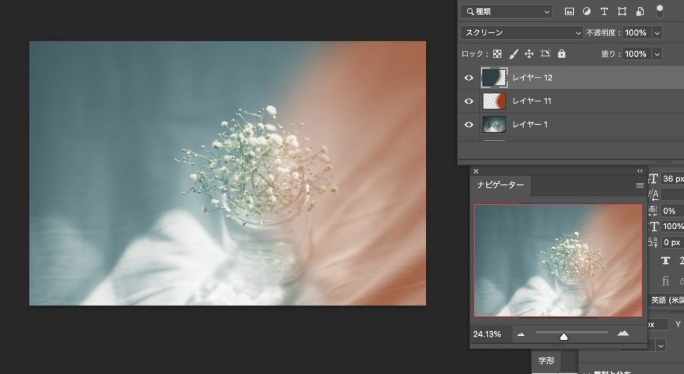Viewport: 684px width, 374px height.
Task: Open the スクリーン blend mode dropdown
Action: click(x=522, y=33)
